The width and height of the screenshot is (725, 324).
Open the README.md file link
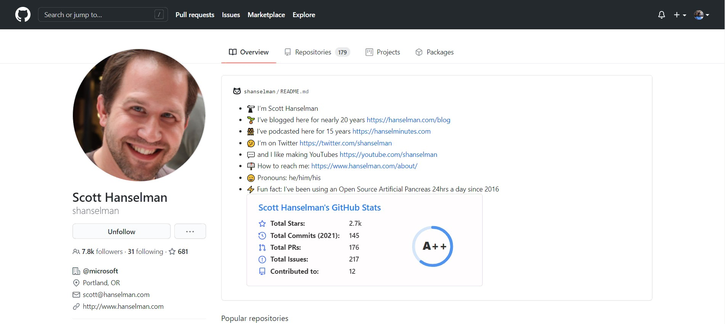(x=295, y=91)
